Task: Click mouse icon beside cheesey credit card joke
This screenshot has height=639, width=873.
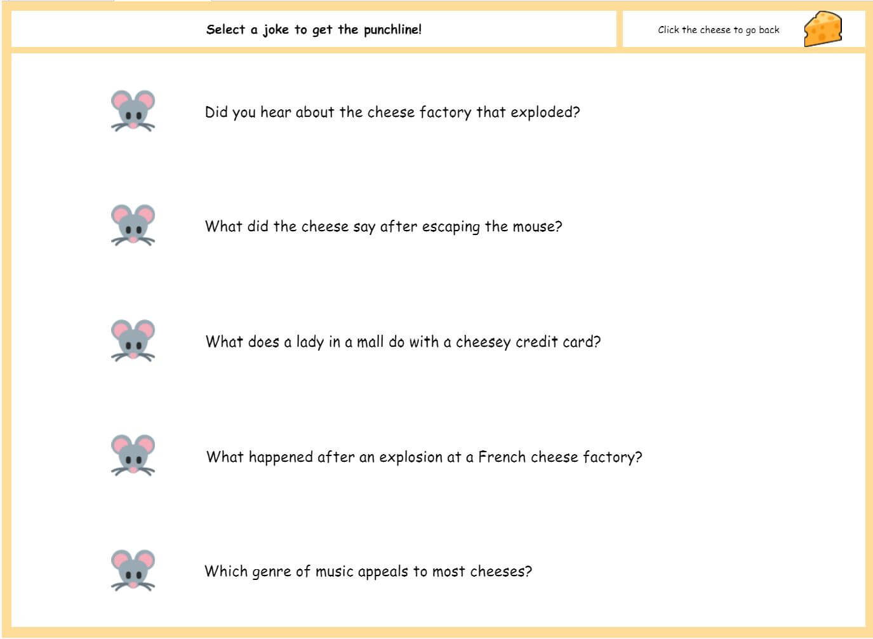Action: 133,340
